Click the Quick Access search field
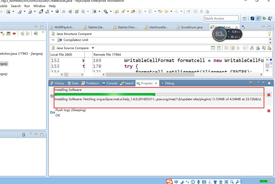The image size is (275, 184). pos(221,18)
